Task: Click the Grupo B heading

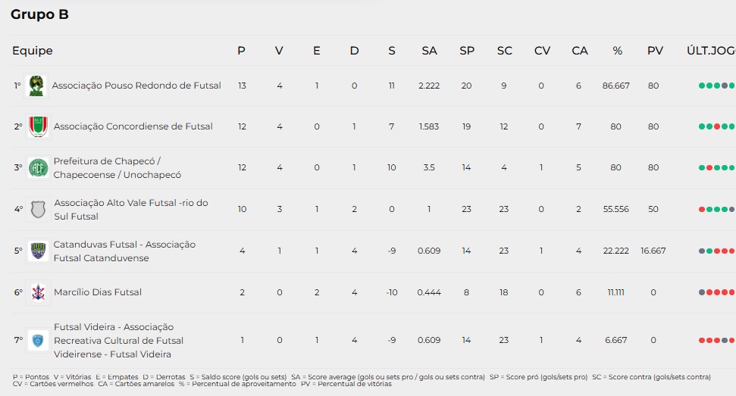Action: coord(39,14)
